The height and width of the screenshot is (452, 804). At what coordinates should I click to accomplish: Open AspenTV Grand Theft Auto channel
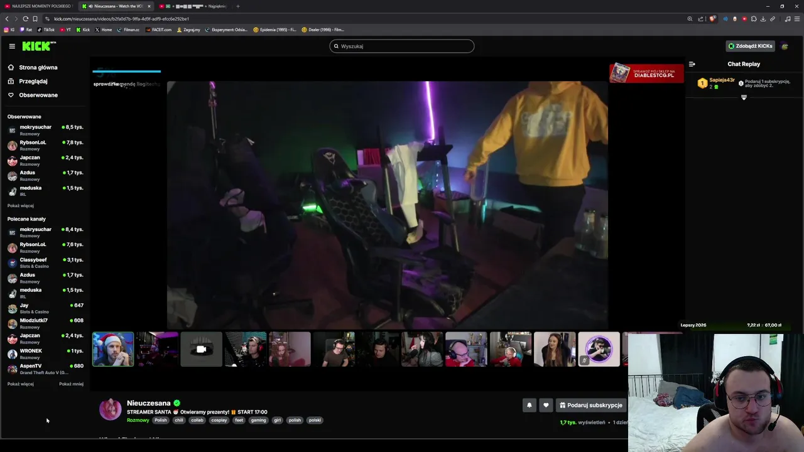[x=45, y=368]
